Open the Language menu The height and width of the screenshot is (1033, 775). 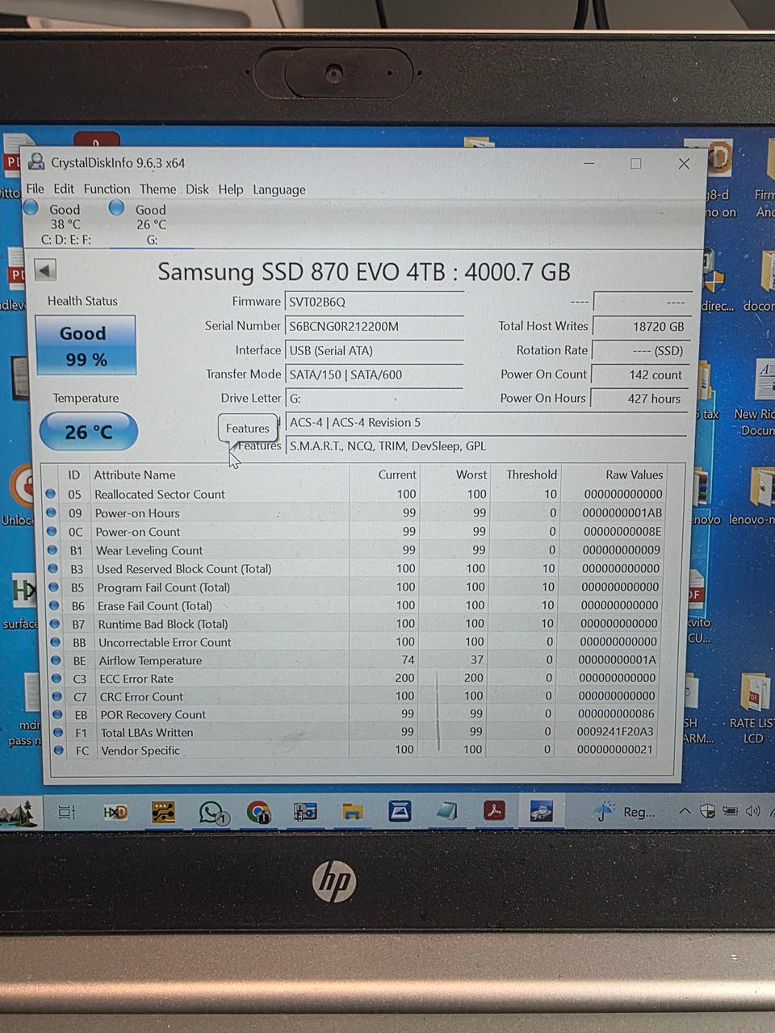[x=279, y=190]
